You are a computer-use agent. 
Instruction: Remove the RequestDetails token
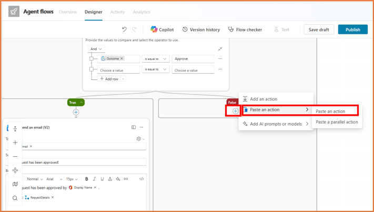pyautogui.click(x=53, y=197)
